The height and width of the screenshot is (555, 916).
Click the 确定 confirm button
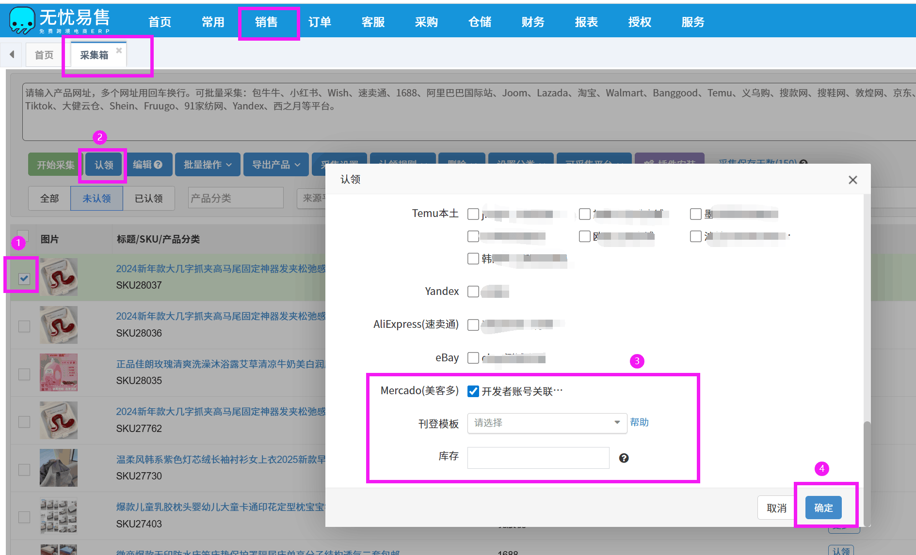click(823, 507)
